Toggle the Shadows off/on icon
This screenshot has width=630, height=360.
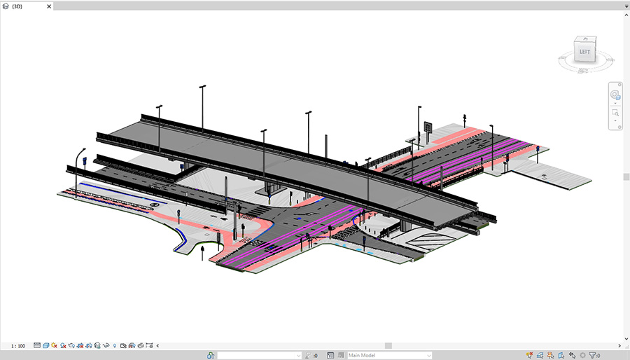click(63, 345)
